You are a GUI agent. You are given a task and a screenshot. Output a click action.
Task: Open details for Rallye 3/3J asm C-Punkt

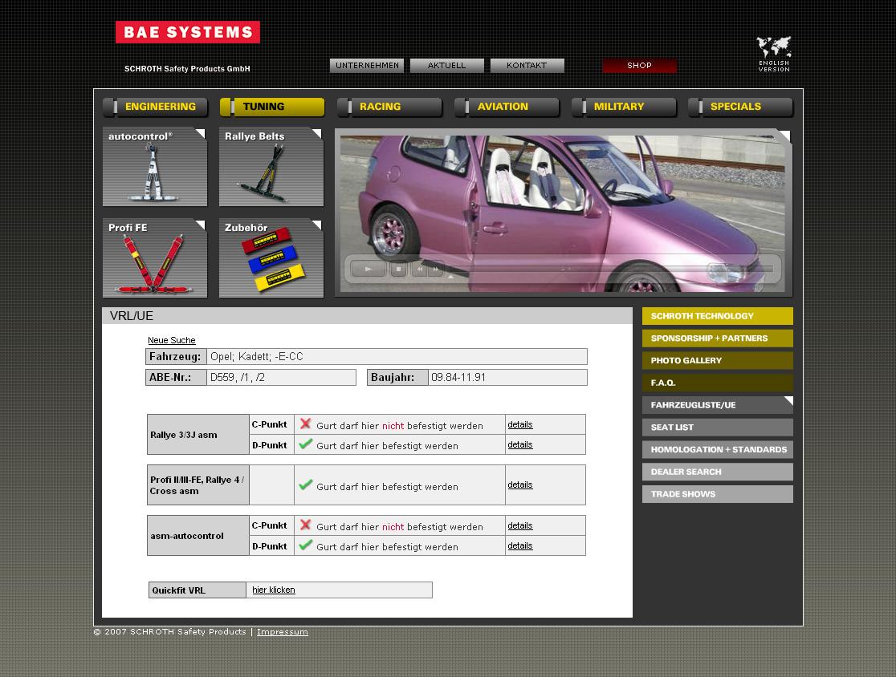[519, 425]
